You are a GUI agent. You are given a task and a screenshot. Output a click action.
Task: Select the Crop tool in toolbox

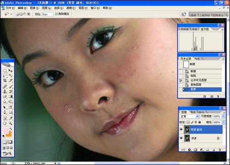tap(5, 81)
